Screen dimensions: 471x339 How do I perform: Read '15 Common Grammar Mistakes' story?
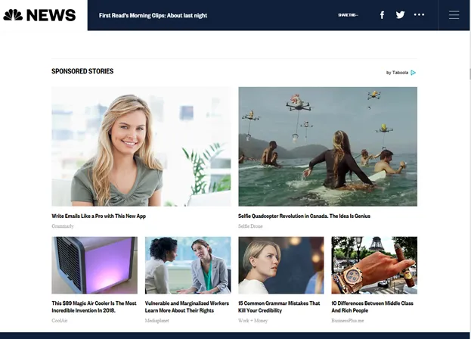click(279, 307)
